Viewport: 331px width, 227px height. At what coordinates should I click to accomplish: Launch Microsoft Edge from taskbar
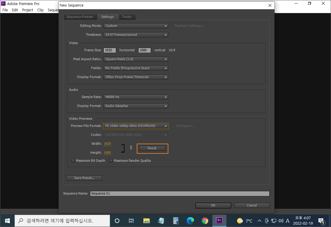coord(190,221)
